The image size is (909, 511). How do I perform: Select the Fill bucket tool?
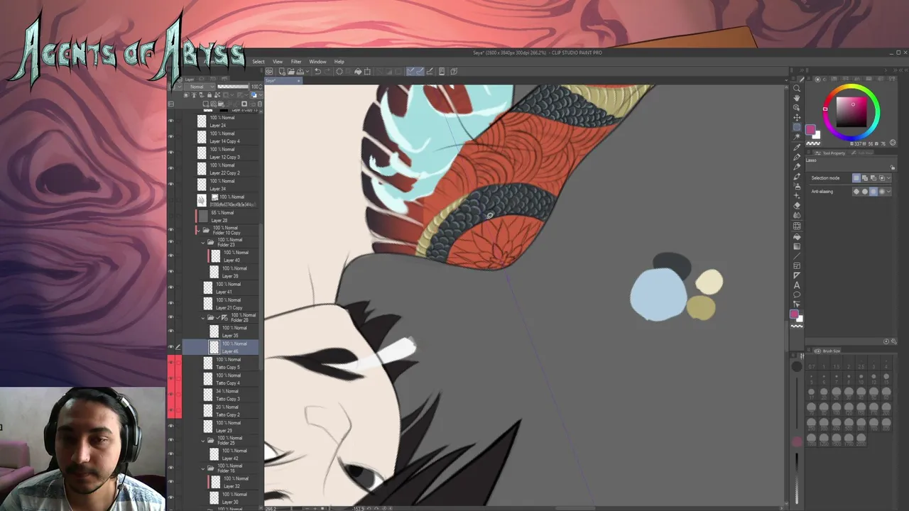[797, 236]
